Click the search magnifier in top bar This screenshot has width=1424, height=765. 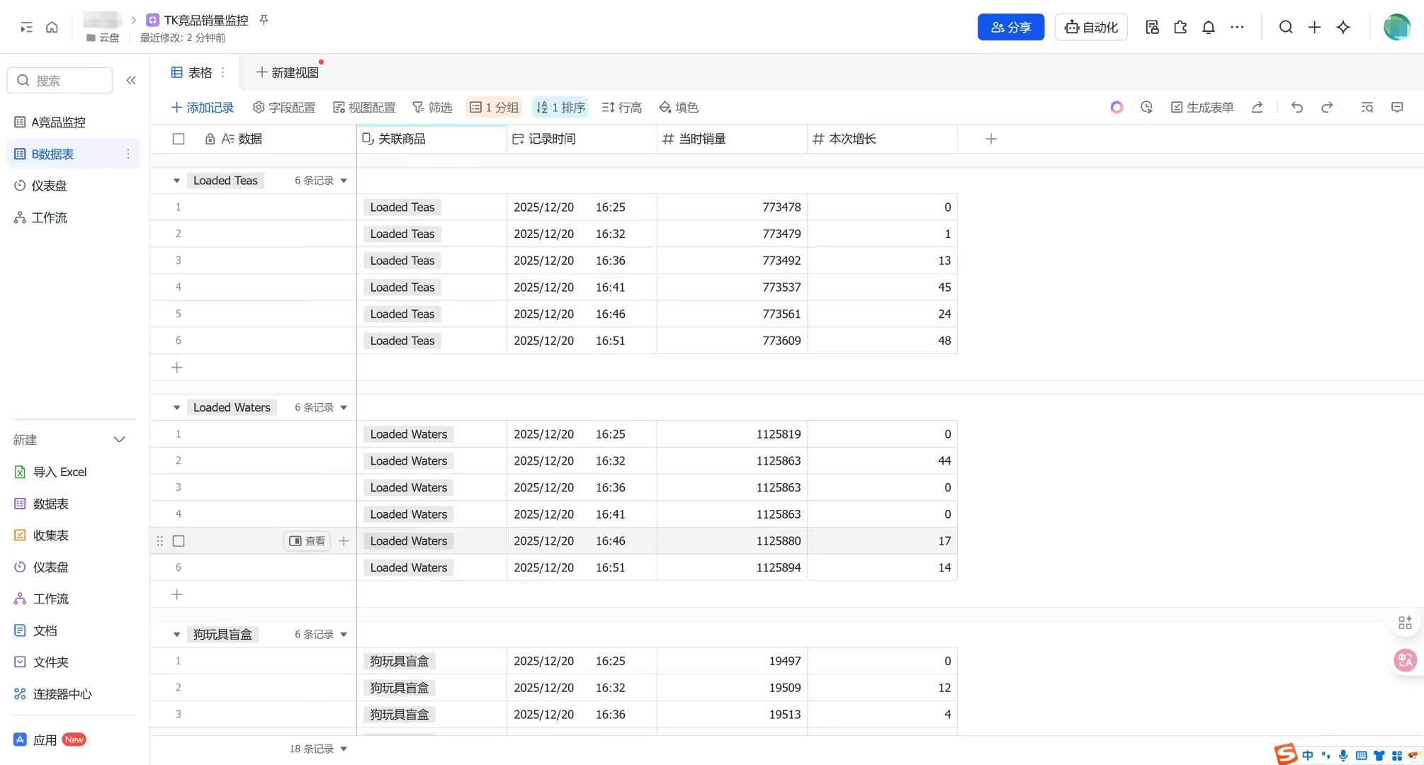1286,28
